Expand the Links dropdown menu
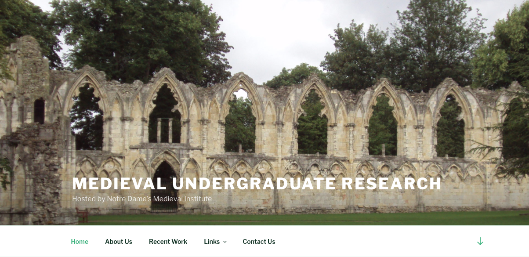529x257 pixels. [x=215, y=242]
